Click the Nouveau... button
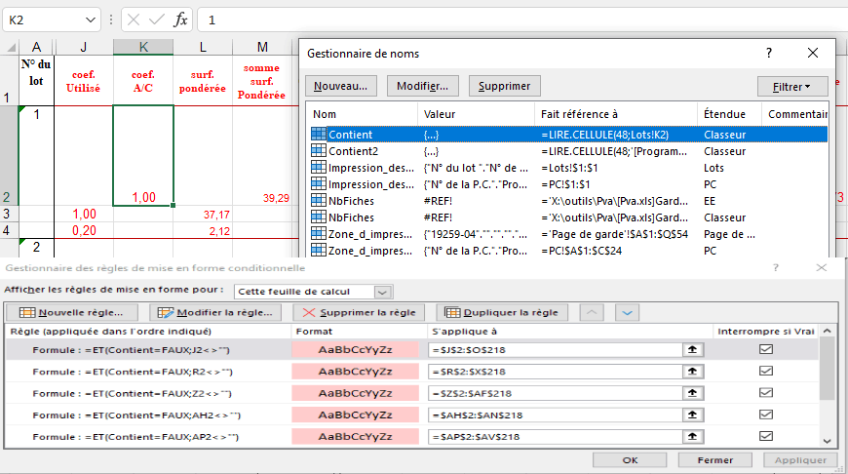Screen dimensions: 848x474 coord(341,86)
